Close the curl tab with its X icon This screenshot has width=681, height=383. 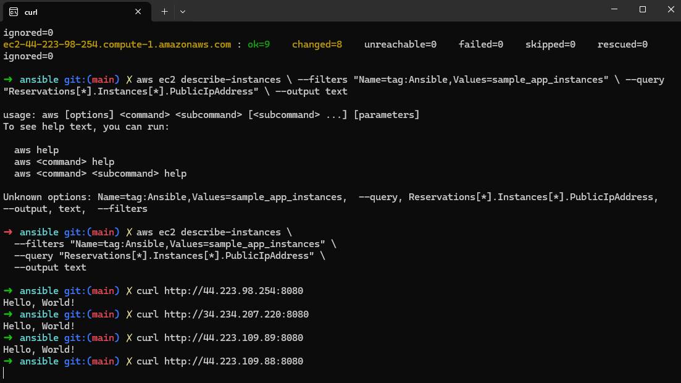tap(138, 11)
